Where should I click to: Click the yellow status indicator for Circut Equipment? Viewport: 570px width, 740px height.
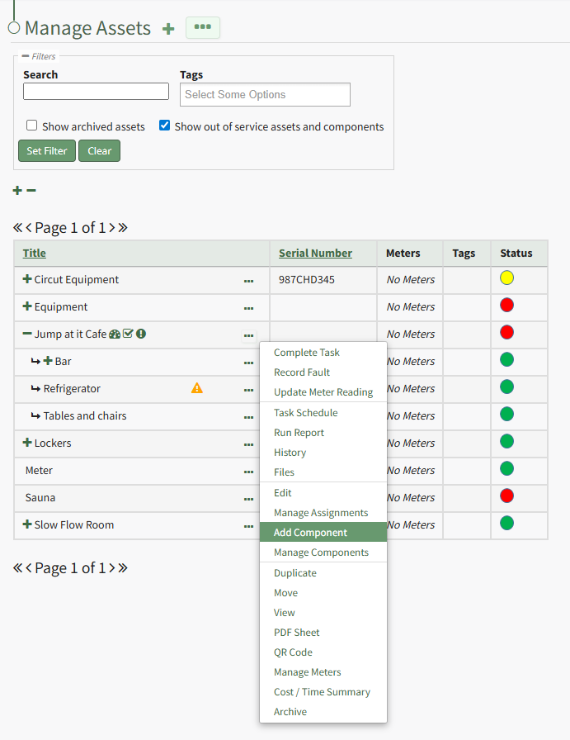[x=506, y=278]
